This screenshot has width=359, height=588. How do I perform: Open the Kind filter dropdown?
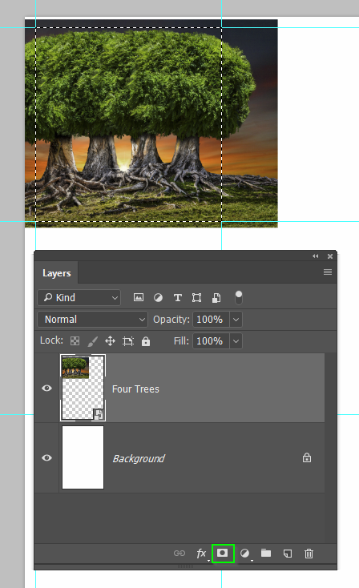pyautogui.click(x=79, y=298)
